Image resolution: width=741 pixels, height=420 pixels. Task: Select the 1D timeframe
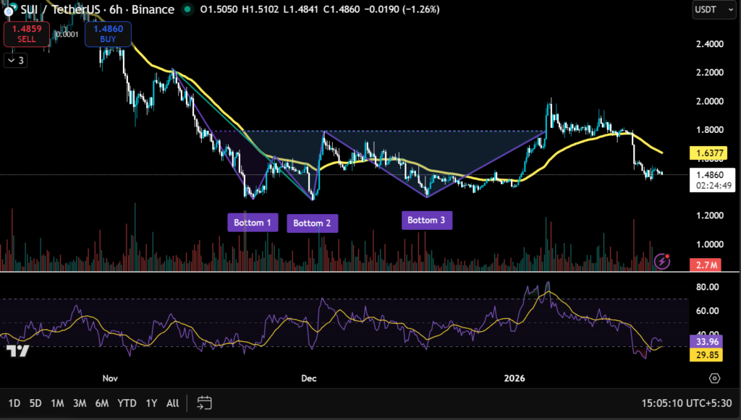point(14,403)
